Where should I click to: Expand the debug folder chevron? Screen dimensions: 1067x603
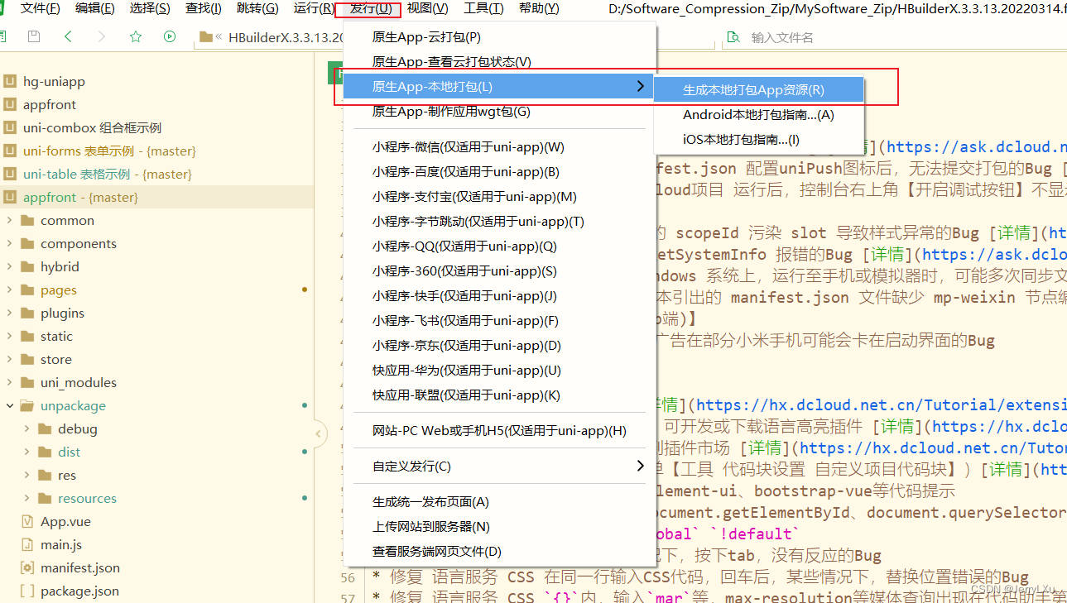pos(26,428)
